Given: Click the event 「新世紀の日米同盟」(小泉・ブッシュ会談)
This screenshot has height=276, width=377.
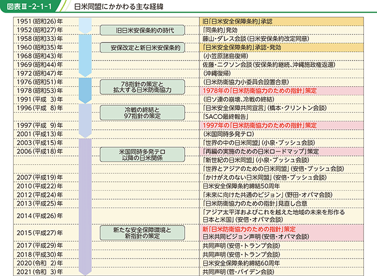Looking at the screenshot, I should [x=256, y=160].
